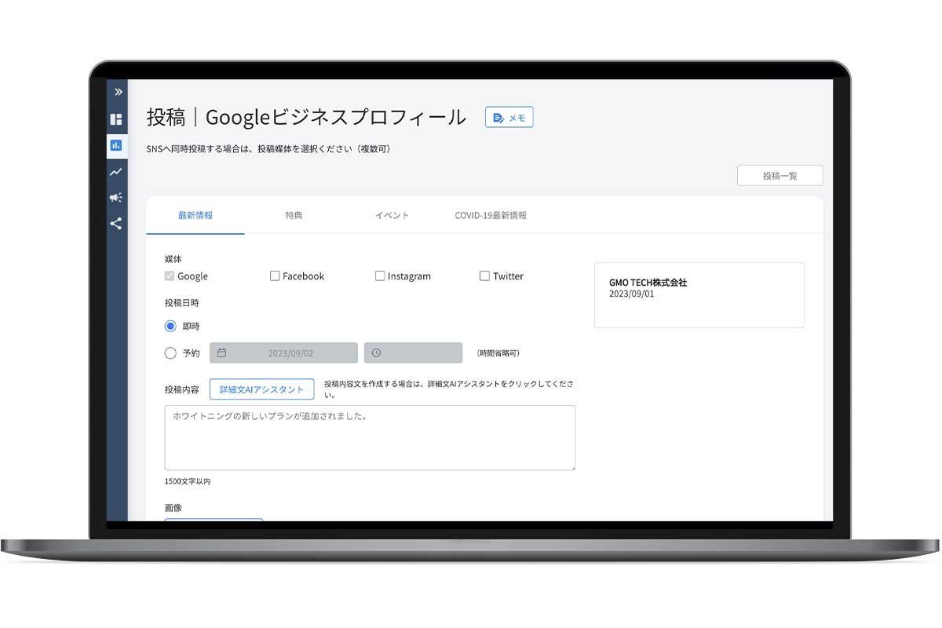Image resolution: width=942 pixels, height=628 pixels.
Task: Open the dashboard layout icon in sidebar
Action: (116, 119)
